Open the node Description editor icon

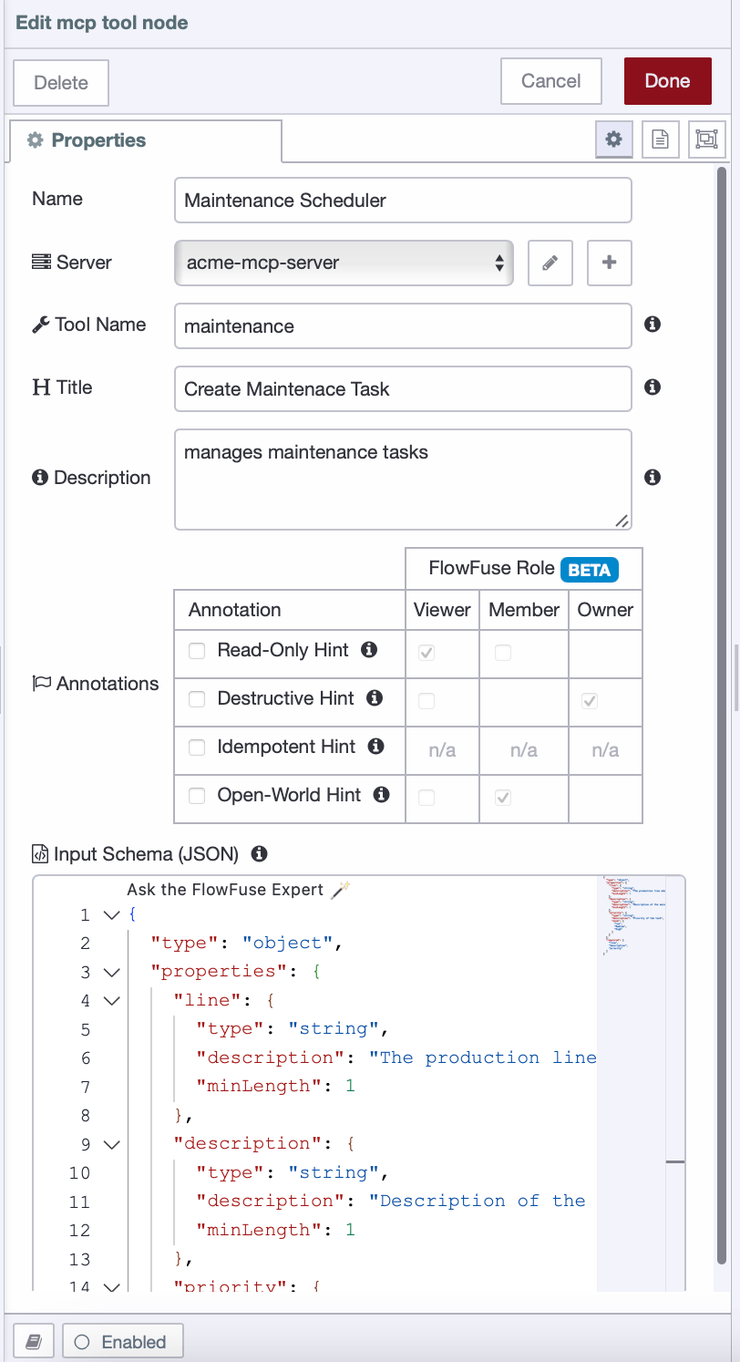coord(660,139)
